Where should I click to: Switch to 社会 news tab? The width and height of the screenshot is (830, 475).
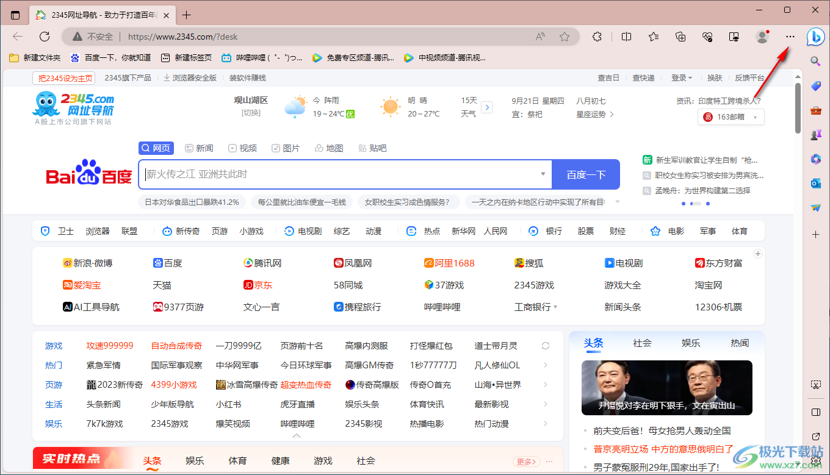tap(642, 343)
